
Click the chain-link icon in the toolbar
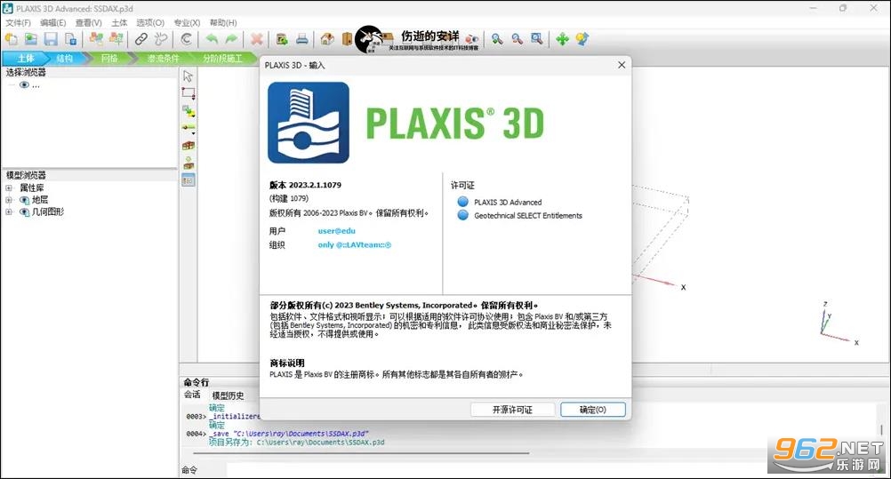click(140, 39)
